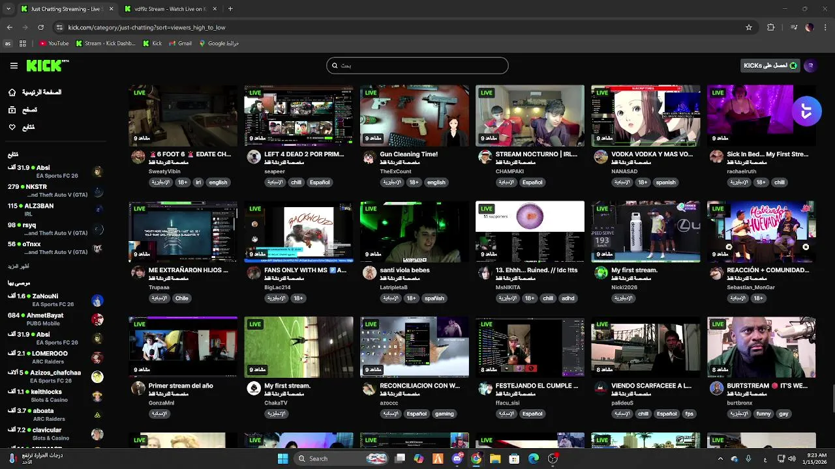Open Gun Cleaning Time stream thumbnail
The image size is (835, 469).
coord(414,115)
